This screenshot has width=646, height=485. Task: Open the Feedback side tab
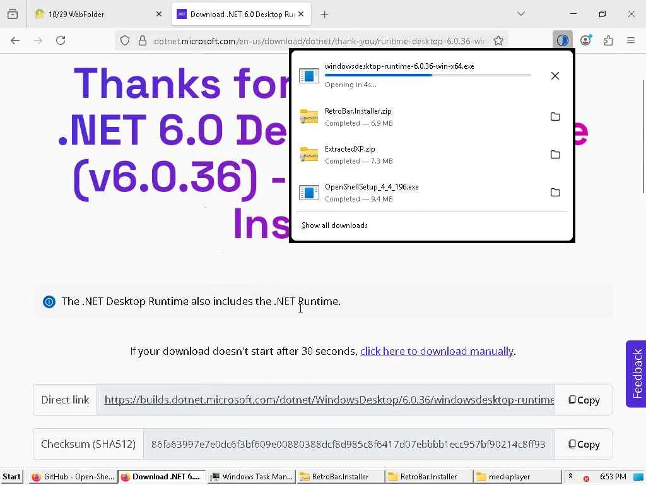click(x=636, y=374)
